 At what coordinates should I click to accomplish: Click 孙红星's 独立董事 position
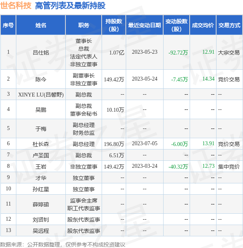tap(83, 189)
